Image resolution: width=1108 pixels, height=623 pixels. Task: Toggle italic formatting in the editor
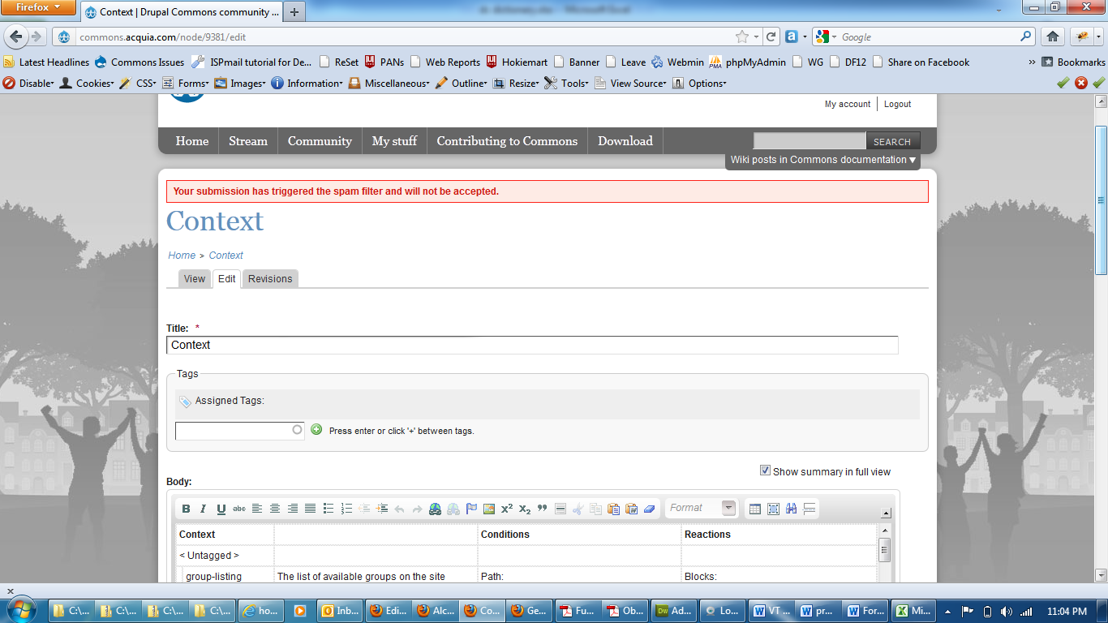203,509
